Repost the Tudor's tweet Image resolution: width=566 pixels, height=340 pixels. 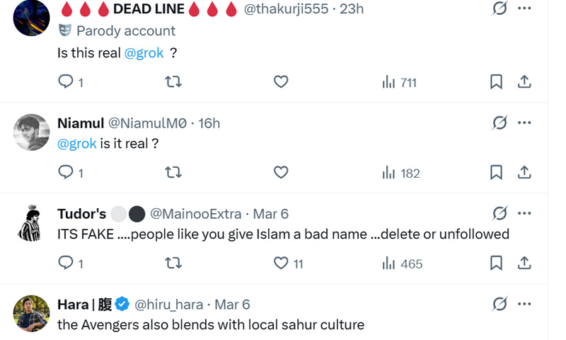173,263
